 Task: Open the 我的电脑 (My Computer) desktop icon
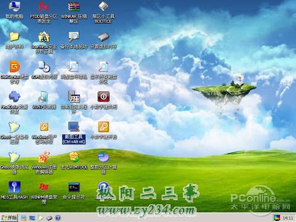point(14,7)
